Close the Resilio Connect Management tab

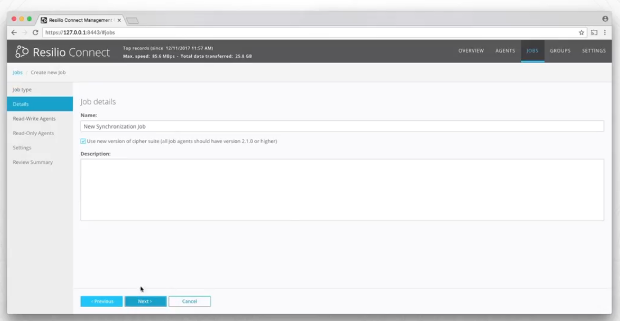[x=119, y=20]
